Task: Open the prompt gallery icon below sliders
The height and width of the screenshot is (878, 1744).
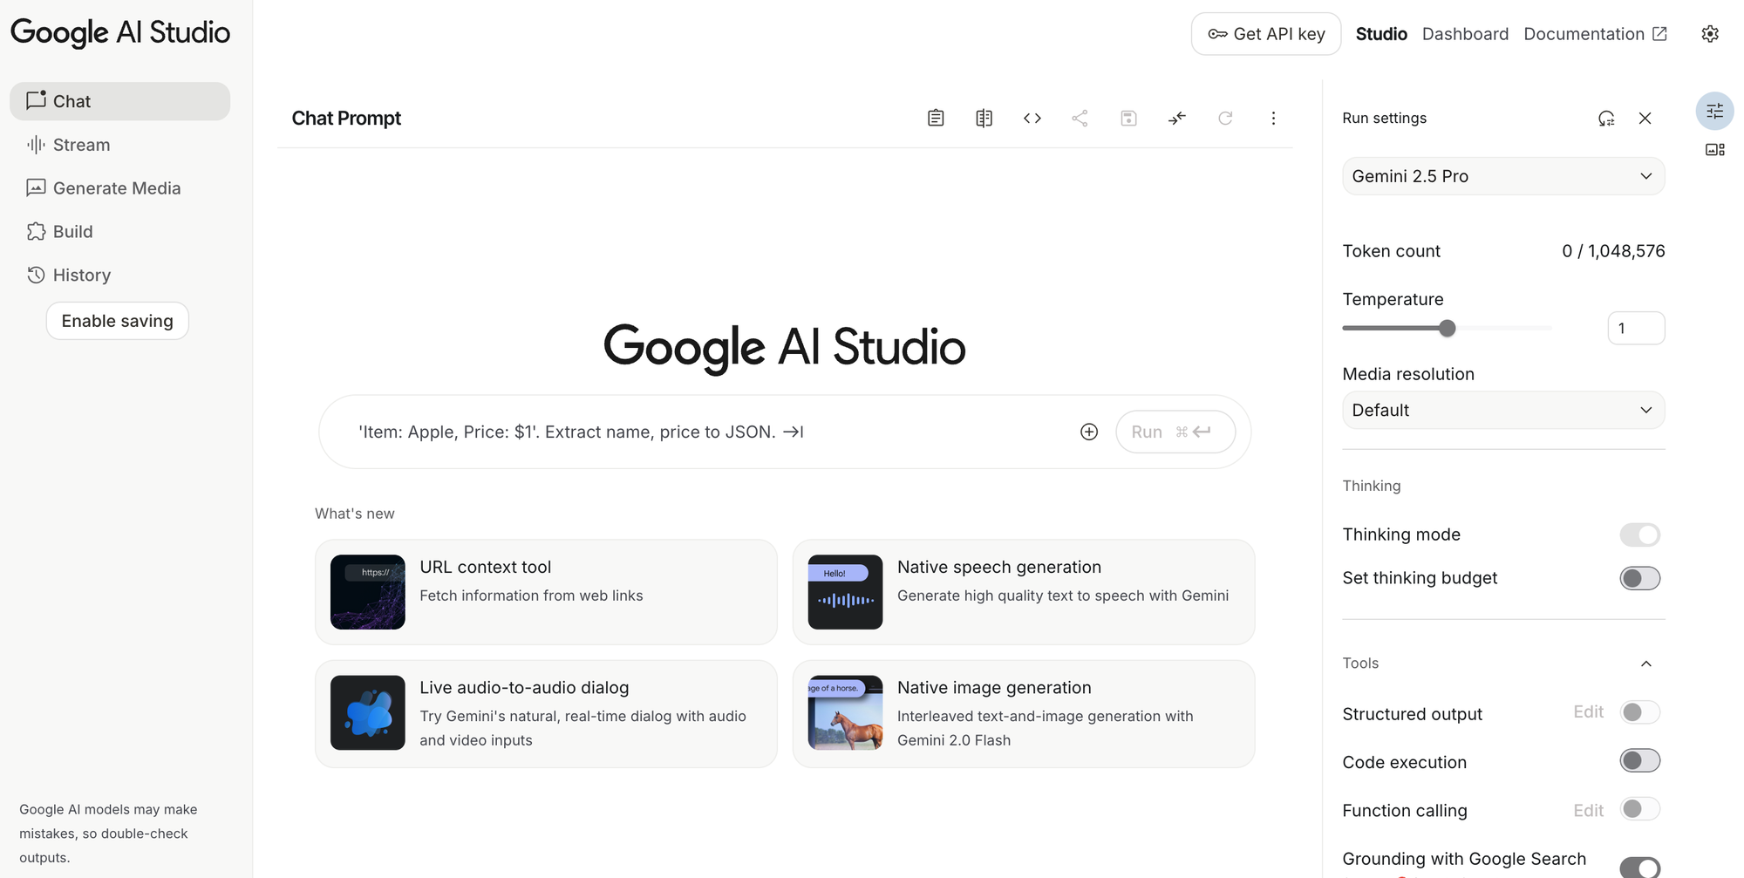Action: 1714,150
